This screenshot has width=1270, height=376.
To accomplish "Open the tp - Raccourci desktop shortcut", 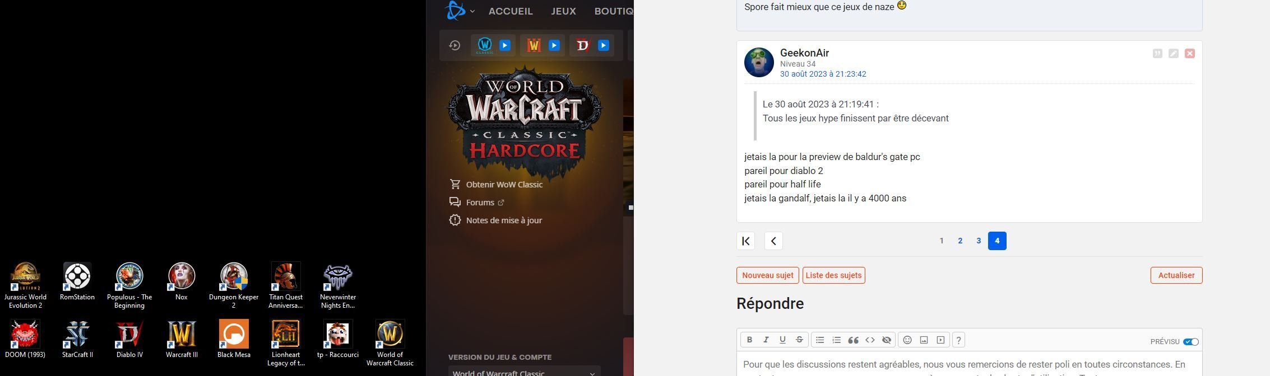I will coord(338,339).
